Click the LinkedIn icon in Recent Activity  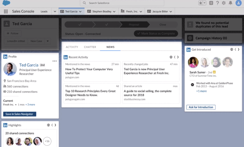pyautogui.click(x=65, y=57)
